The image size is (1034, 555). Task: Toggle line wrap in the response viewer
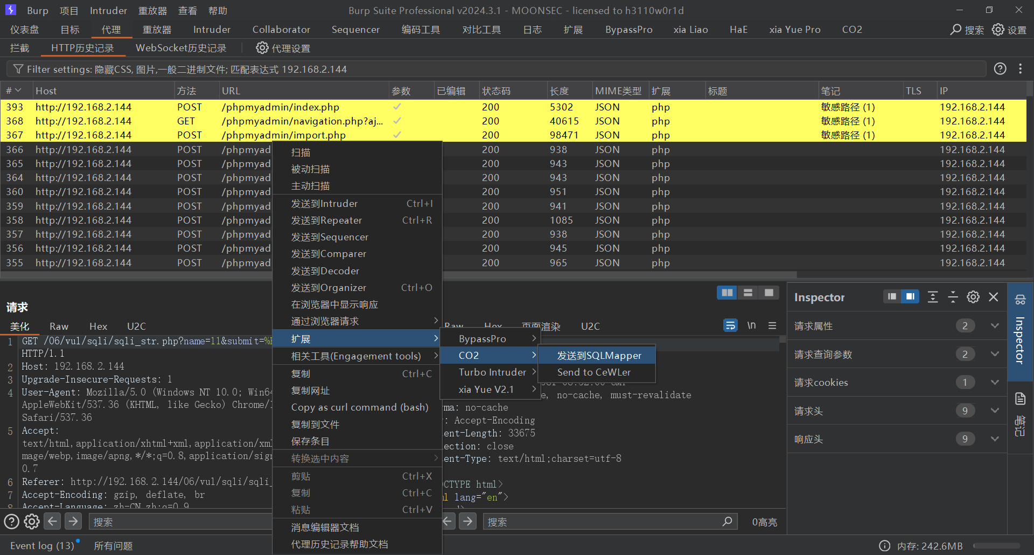[x=730, y=325]
